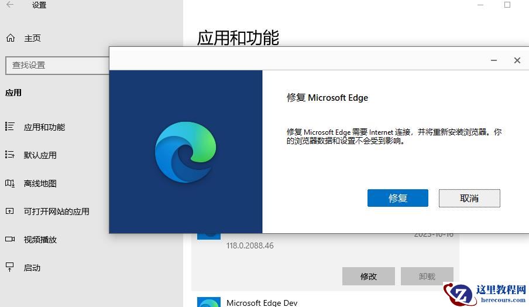Click the 默认应用 sidebar icon
Viewport: 529px width, 307px height.
[x=10, y=155]
